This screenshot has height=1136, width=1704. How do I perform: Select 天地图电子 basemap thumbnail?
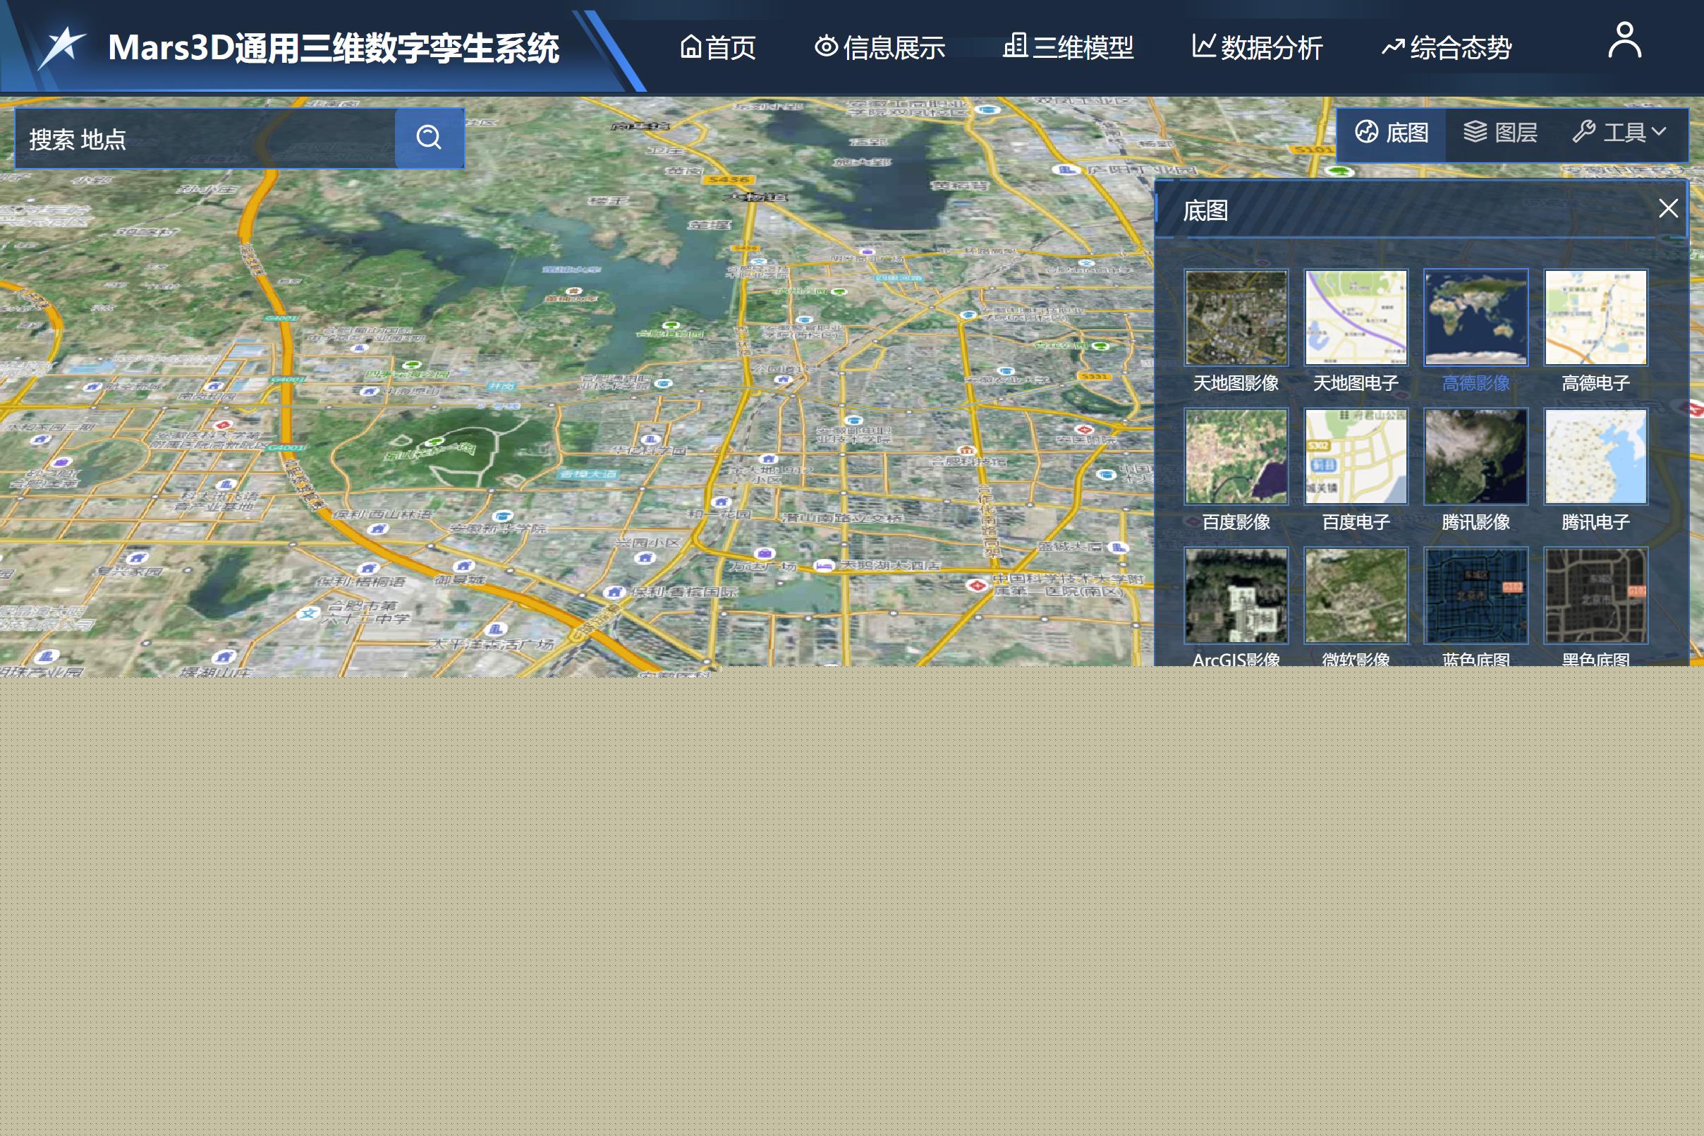pos(1356,318)
